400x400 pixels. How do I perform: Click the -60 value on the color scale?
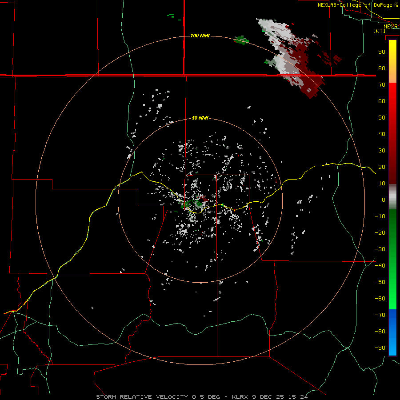tap(380, 299)
